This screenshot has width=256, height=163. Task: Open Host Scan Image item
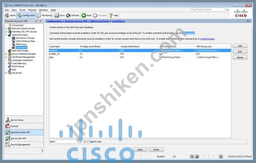[20, 51]
